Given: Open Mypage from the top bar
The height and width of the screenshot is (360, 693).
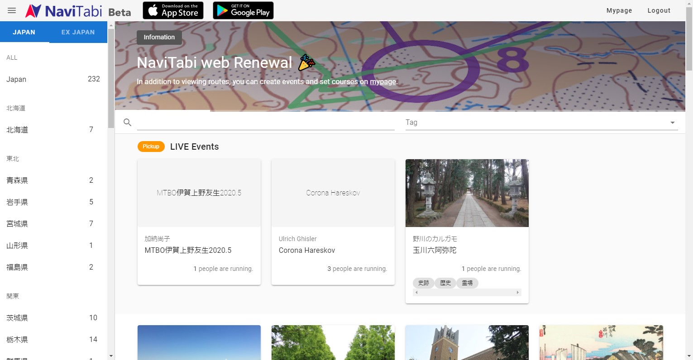Looking at the screenshot, I should click(619, 10).
